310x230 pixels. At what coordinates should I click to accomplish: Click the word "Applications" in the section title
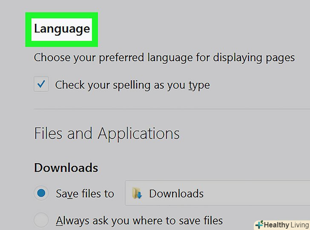point(139,134)
